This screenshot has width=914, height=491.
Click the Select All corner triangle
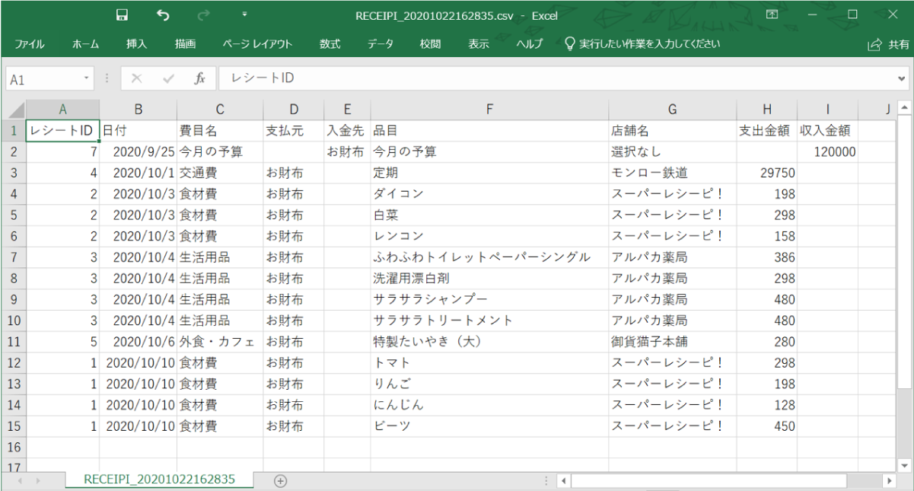(x=15, y=110)
